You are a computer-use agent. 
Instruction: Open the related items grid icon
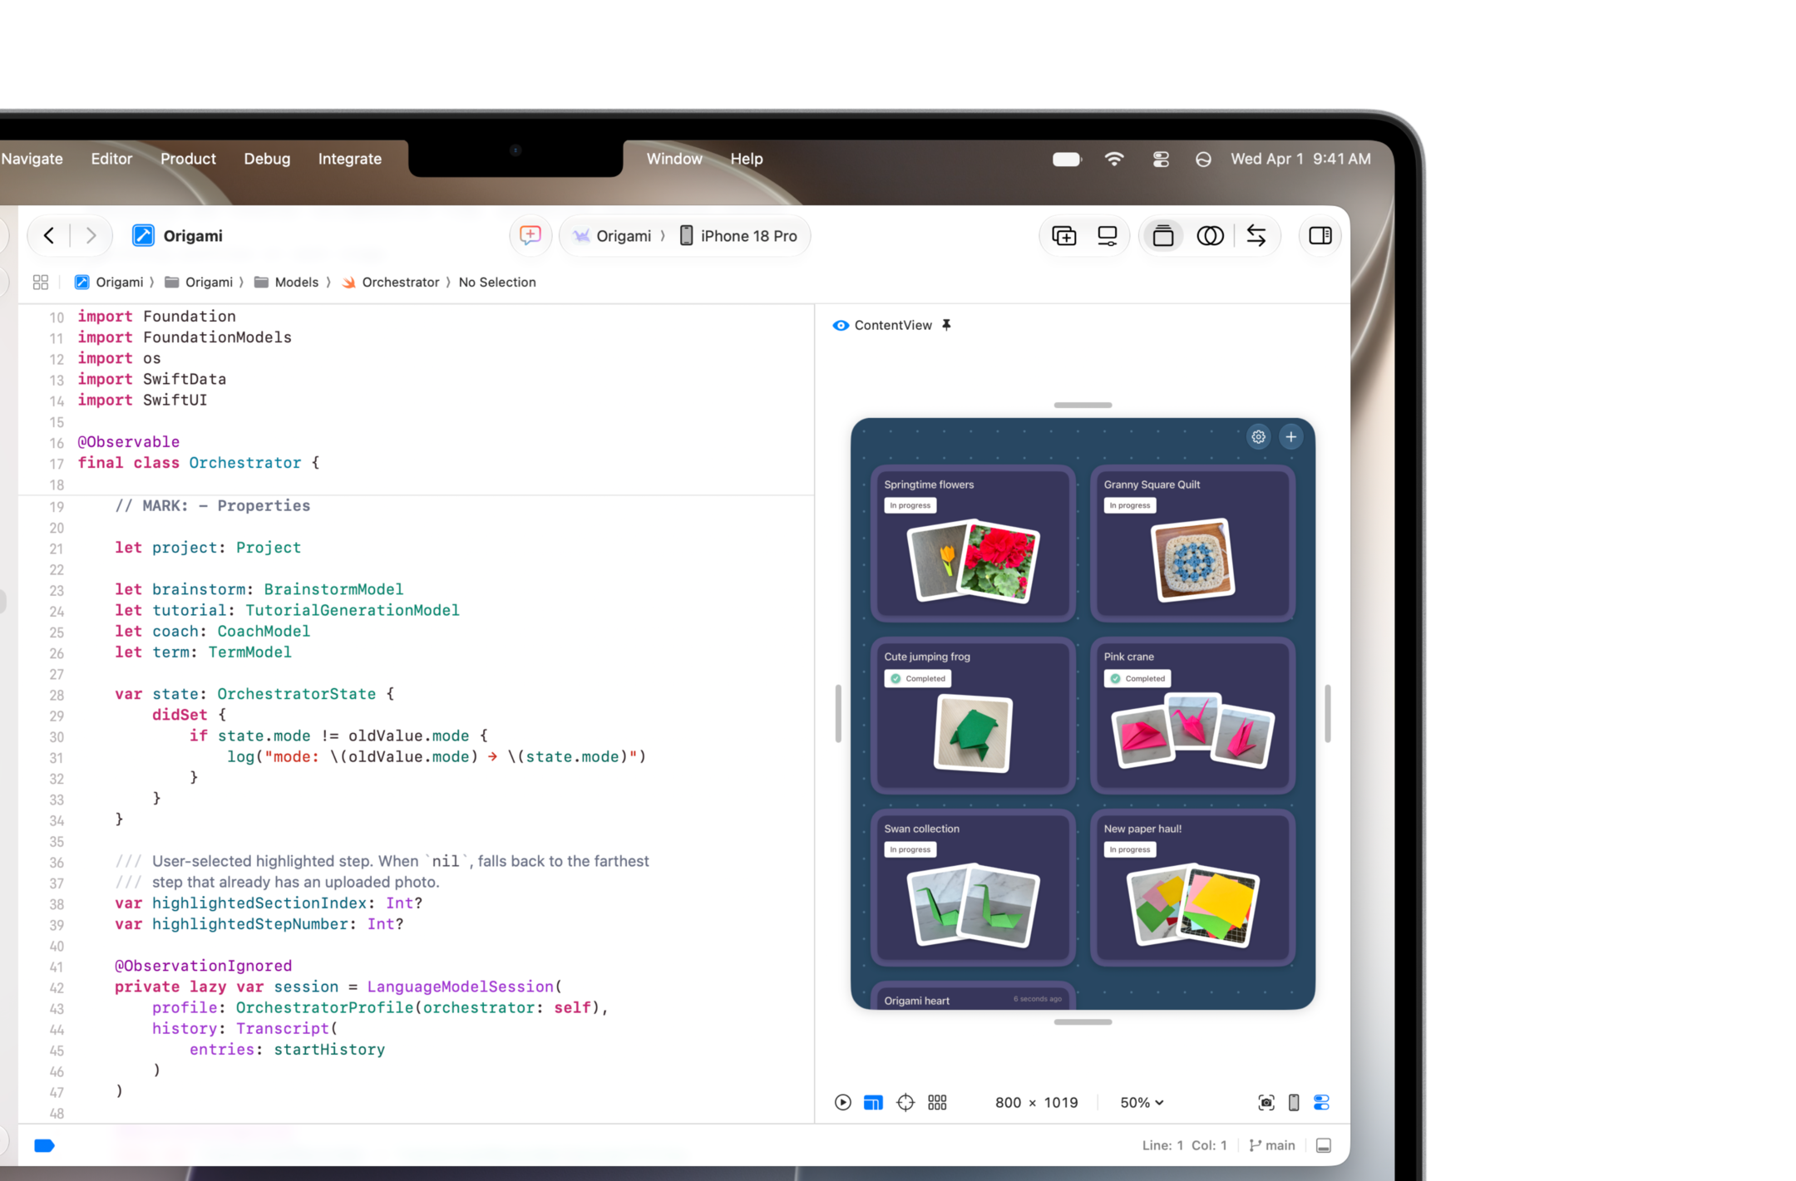[x=41, y=283]
